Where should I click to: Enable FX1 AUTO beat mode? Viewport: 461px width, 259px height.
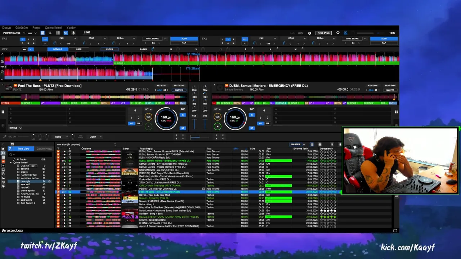[184, 38]
